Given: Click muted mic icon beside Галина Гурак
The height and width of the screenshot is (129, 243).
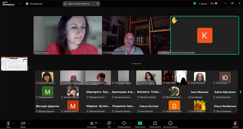Looking at the screenshot, I should 138,83.
